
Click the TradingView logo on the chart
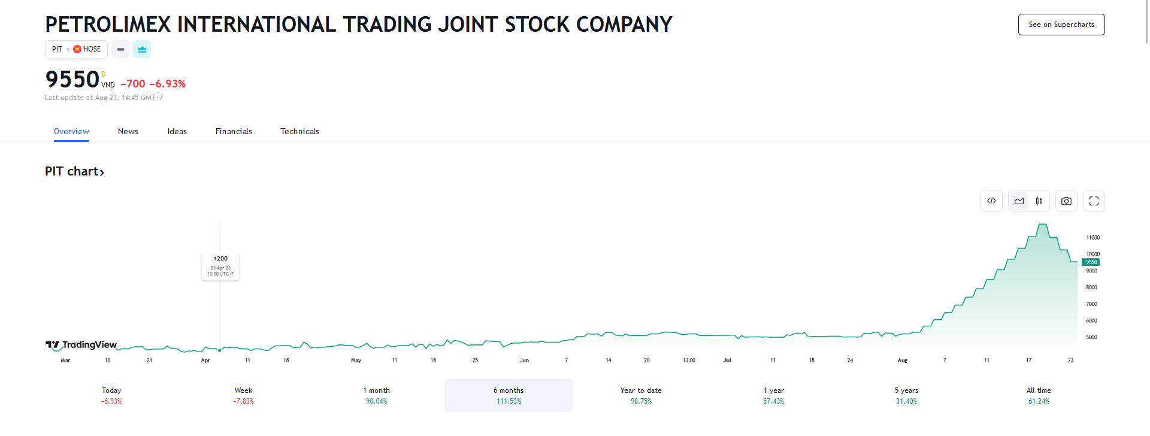[81, 345]
